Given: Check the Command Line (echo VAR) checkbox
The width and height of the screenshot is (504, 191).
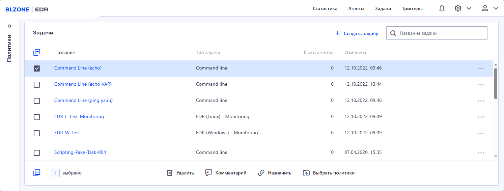Looking at the screenshot, I should [x=37, y=84].
